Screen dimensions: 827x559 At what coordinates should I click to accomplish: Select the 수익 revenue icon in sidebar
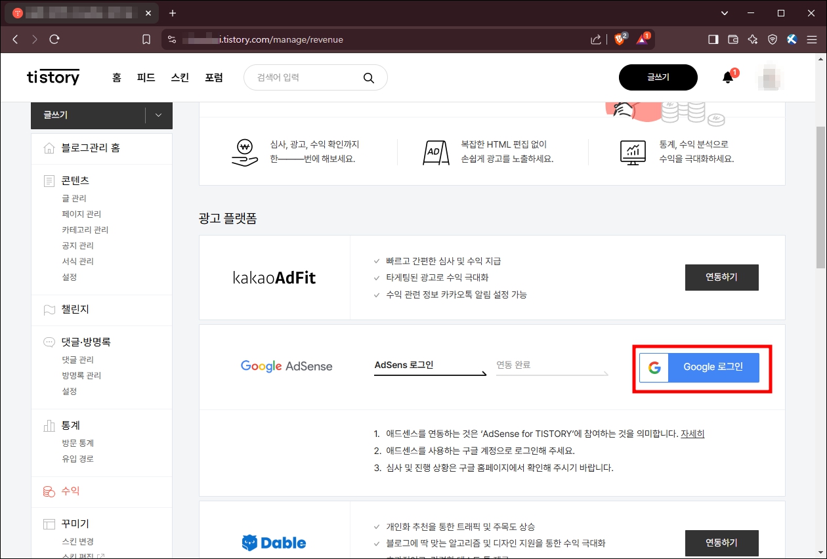pyautogui.click(x=49, y=490)
